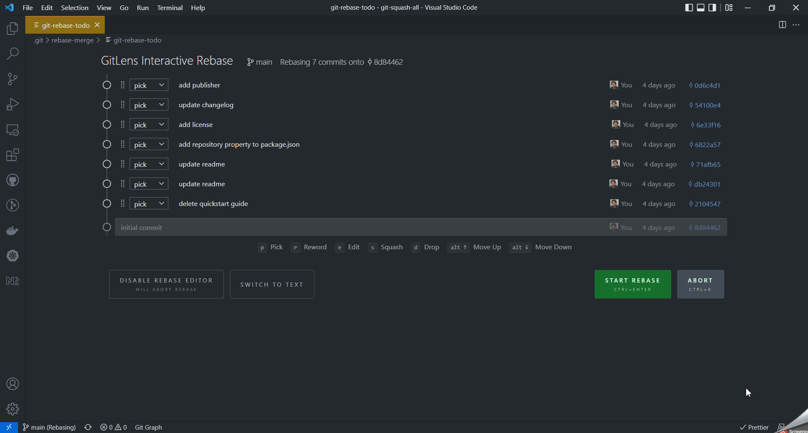Select the 'update changelog' commit message
This screenshot has width=808, height=433.
tap(206, 105)
